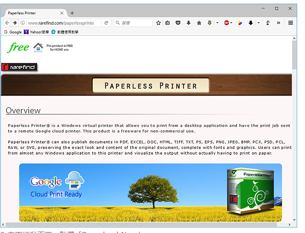
Task: Open the Google bookmark
Action: coord(13,32)
